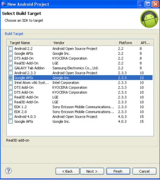Select the 'EDK 1.2' target name
160x180 pixels.
click(x=21, y=107)
